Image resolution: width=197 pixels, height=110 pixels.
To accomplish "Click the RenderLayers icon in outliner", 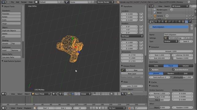I will tap(155, 9).
